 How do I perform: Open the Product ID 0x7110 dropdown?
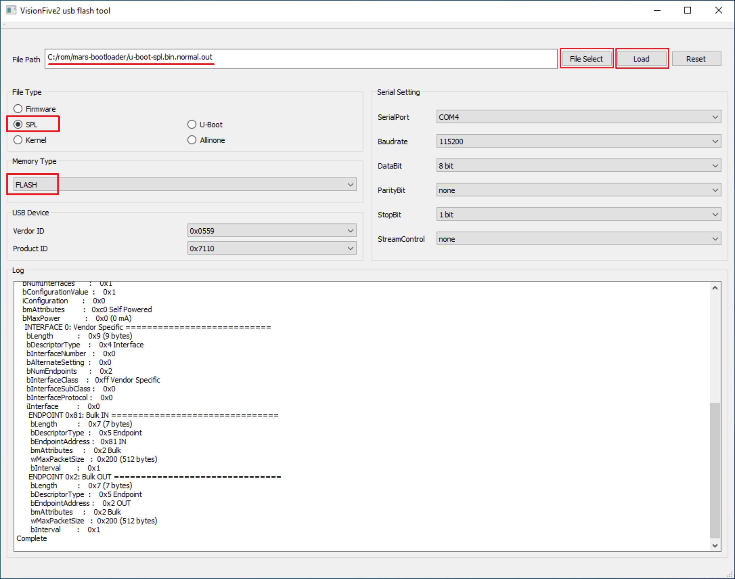(x=272, y=248)
